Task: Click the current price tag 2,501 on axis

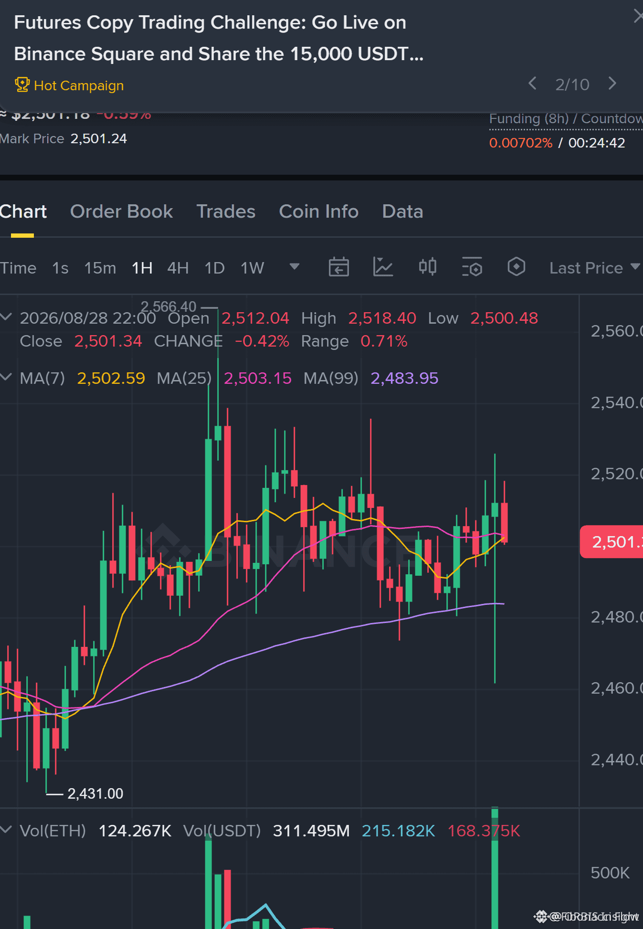Action: [x=611, y=542]
